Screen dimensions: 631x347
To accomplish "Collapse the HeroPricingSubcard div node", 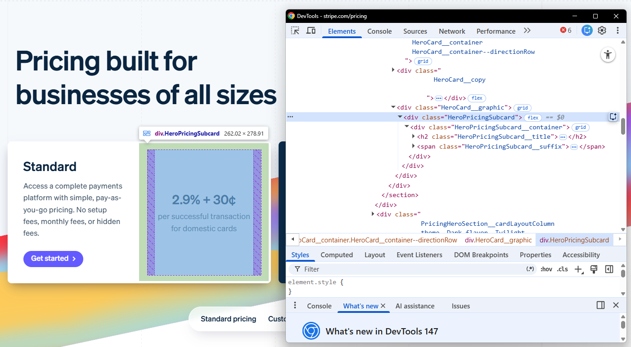I will click(400, 117).
